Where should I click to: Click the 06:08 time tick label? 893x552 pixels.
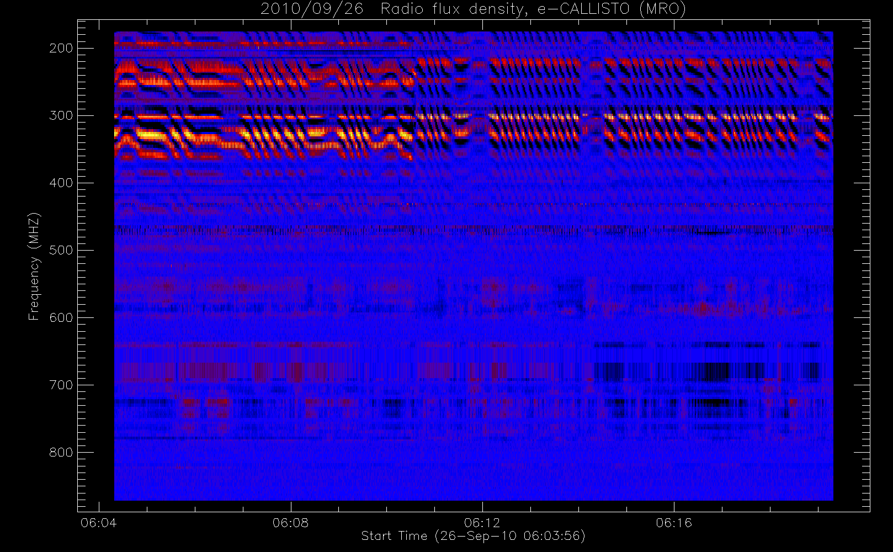pyautogui.click(x=290, y=522)
